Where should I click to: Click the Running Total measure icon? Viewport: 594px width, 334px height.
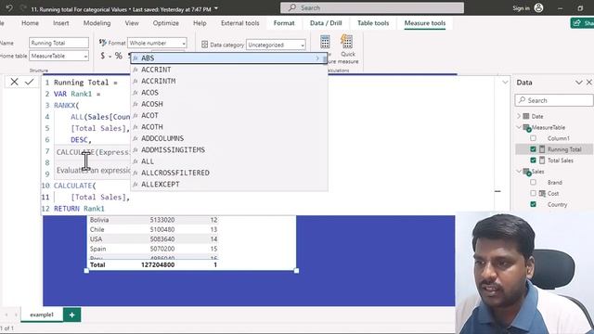click(542, 149)
